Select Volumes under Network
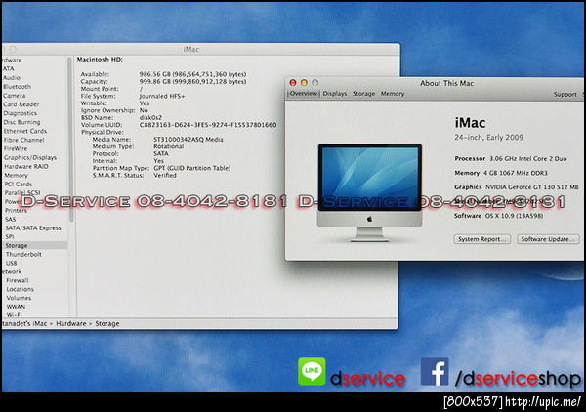Image resolution: width=586 pixels, height=412 pixels. pyautogui.click(x=19, y=298)
